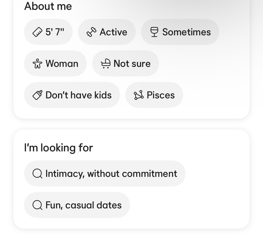Tap the Not sure family plans chip
263x235 pixels.
tap(125, 63)
